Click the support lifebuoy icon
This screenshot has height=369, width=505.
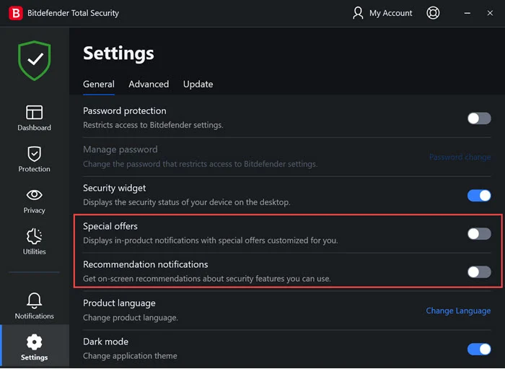433,13
